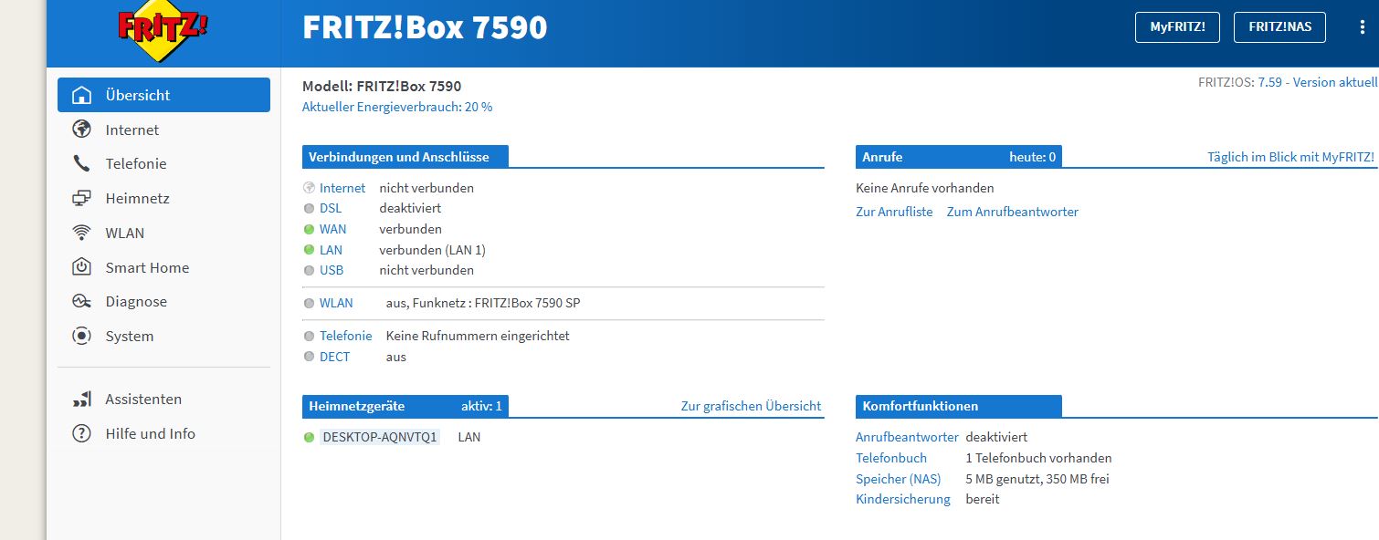Open the Smart Home sidebar menu
The width and height of the screenshot is (1379, 540).
163,267
